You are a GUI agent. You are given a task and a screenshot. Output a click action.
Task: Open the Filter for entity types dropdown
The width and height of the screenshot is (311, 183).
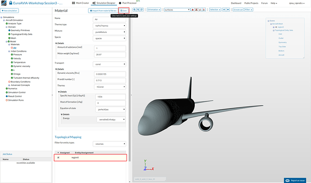pos(109,144)
